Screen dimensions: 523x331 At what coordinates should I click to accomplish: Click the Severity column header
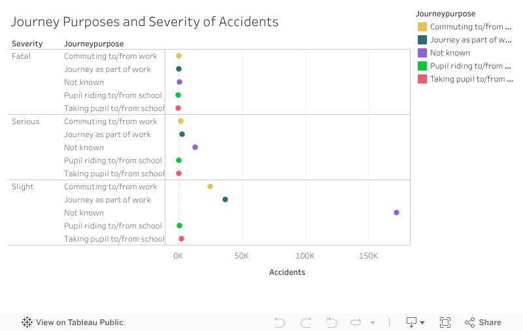27,44
